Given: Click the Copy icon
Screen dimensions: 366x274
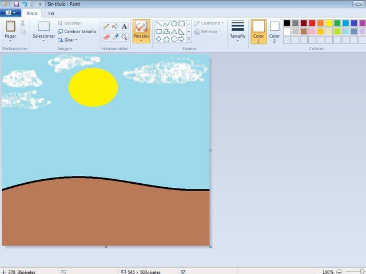Looking at the screenshot, I should coord(23,31).
